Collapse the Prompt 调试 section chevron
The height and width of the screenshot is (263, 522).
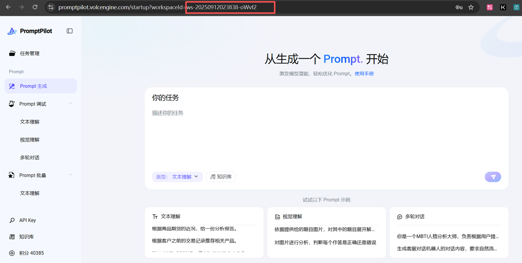70,104
